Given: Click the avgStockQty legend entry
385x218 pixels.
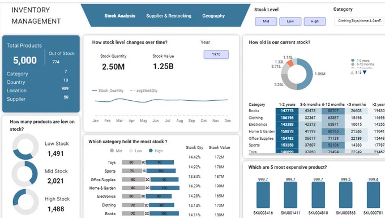Looking at the screenshot, I should (144, 91).
